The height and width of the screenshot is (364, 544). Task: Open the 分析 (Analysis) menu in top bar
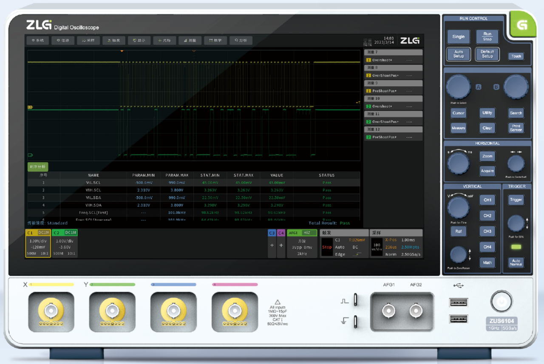pos(241,41)
